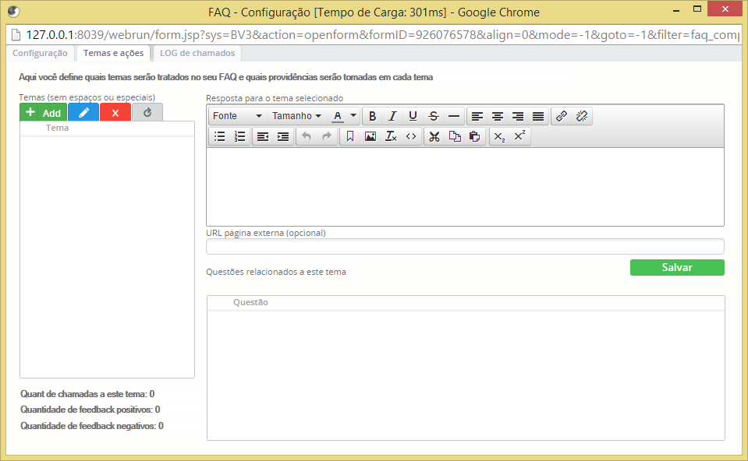Open the Fonte dropdown
Screen dimensions: 748x461
(237, 116)
